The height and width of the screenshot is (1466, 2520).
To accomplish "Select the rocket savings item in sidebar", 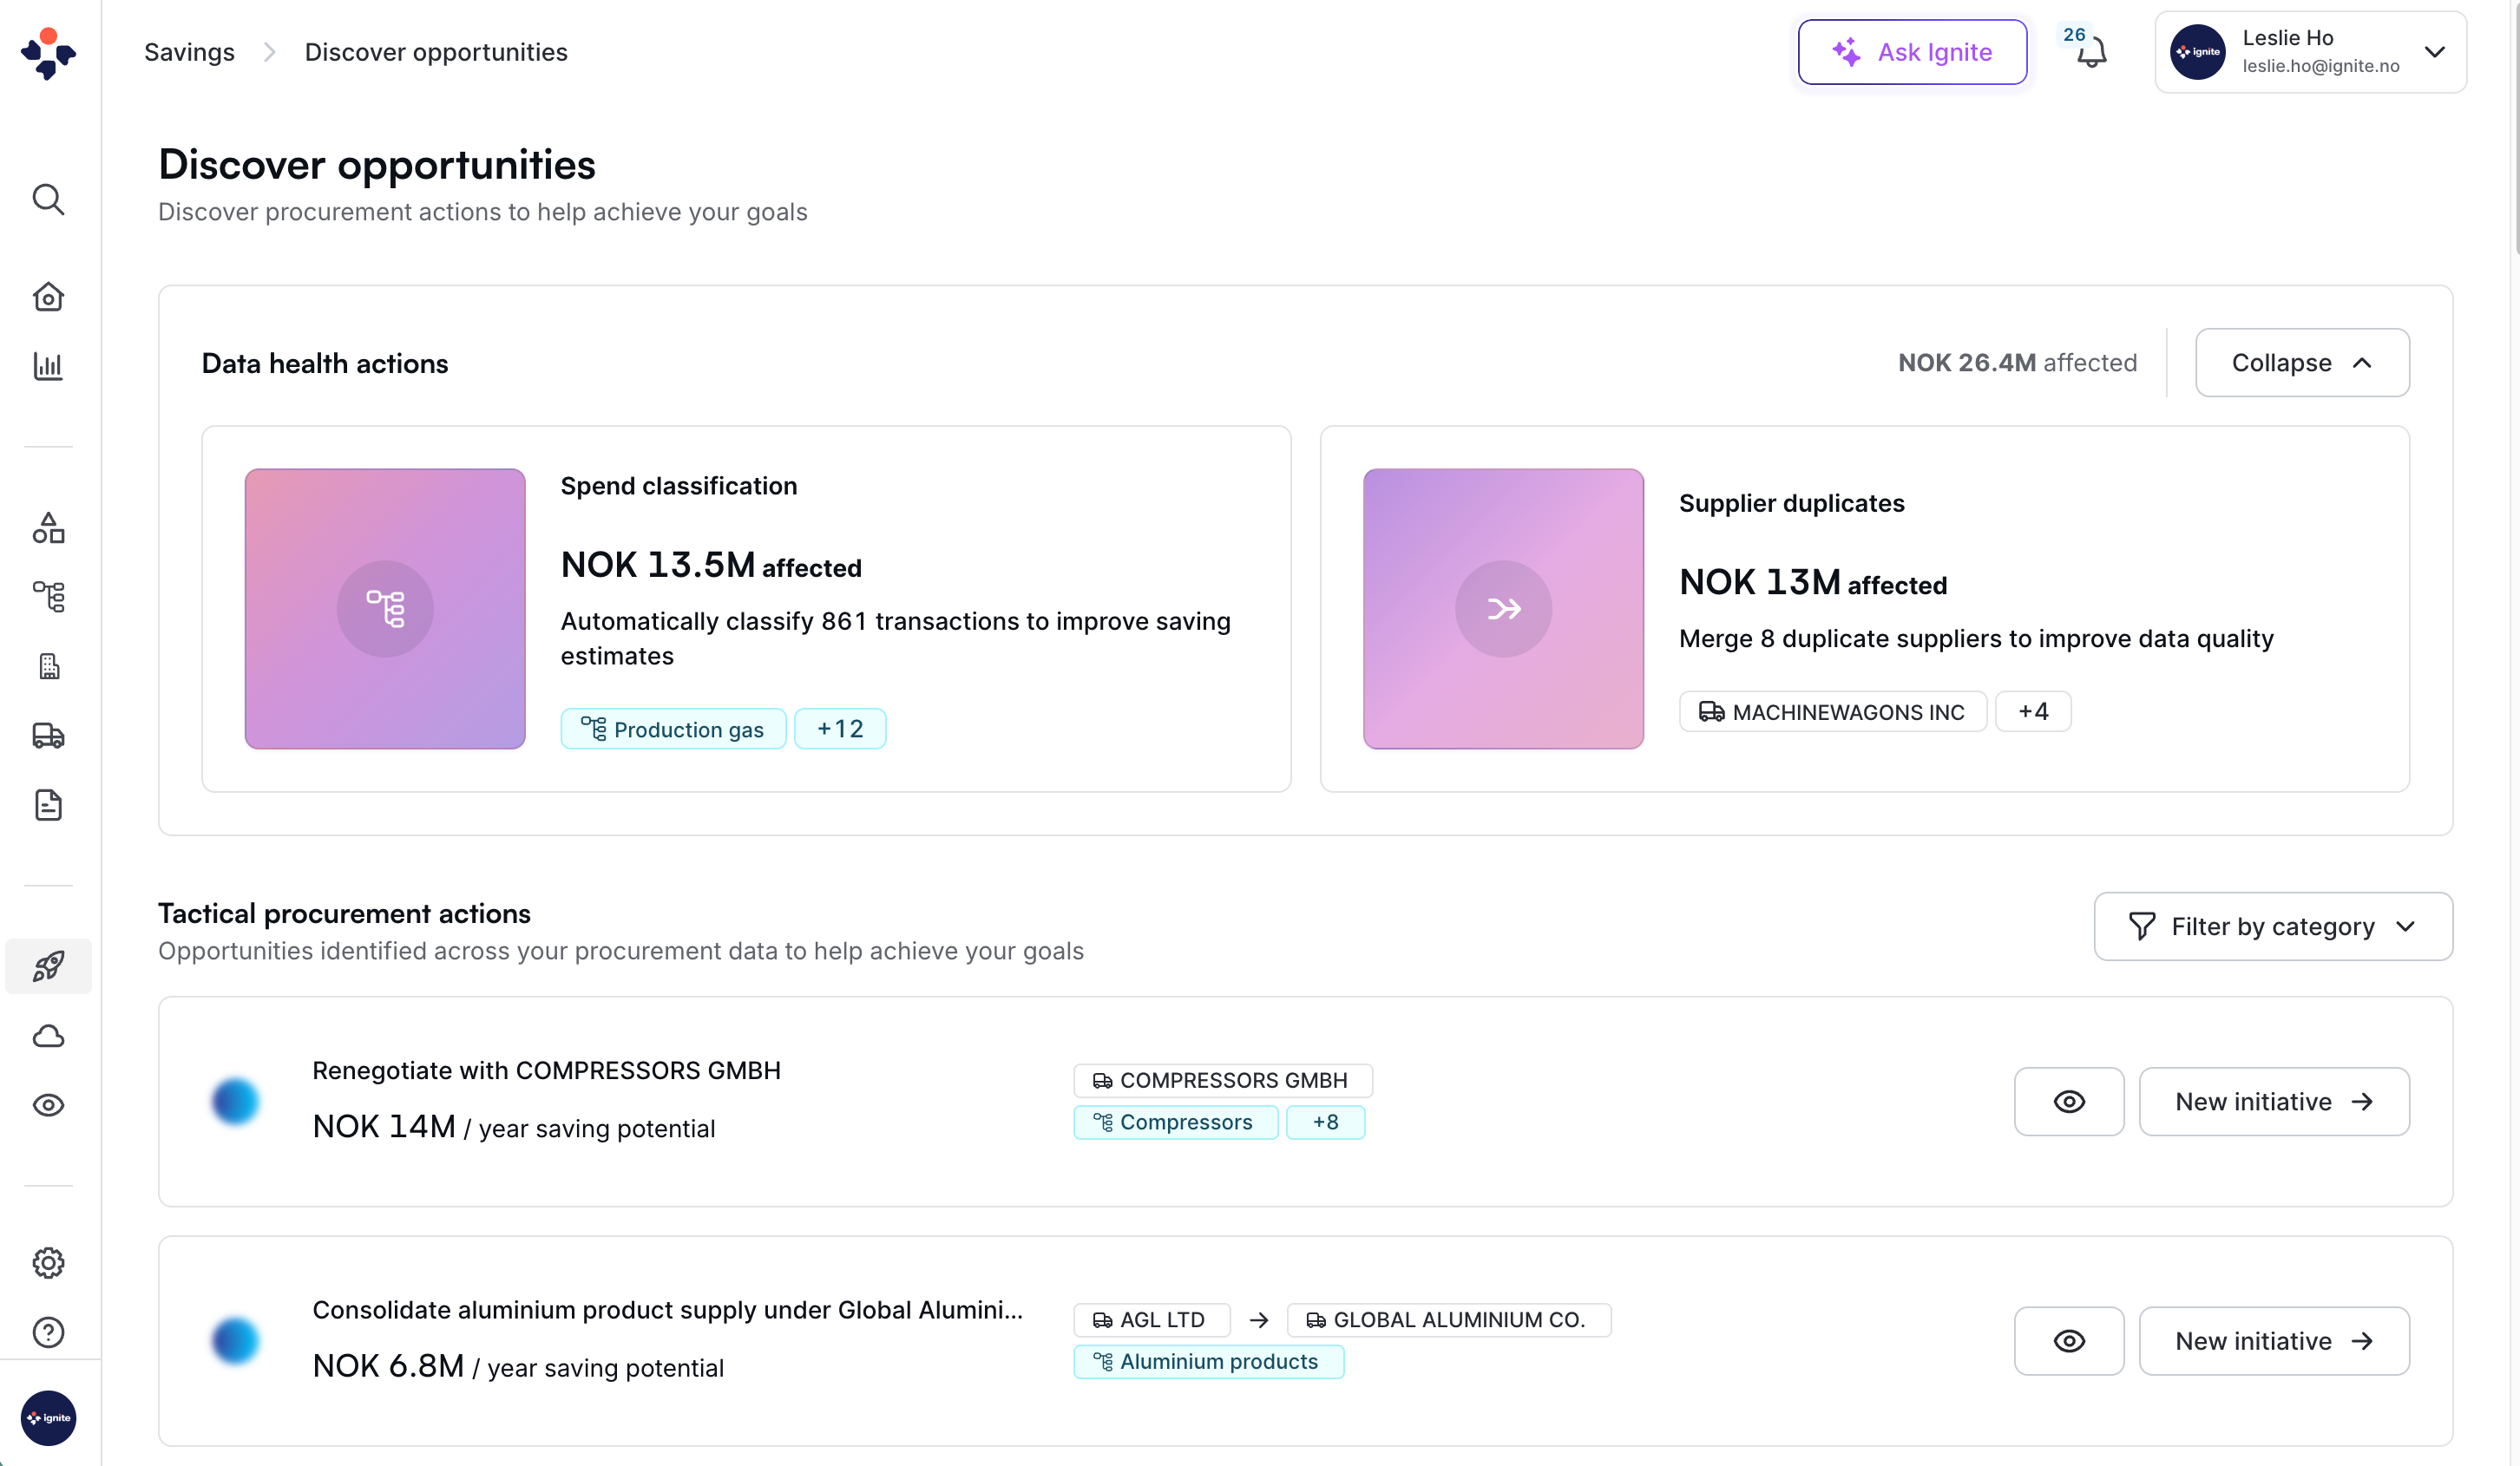I will coord(48,966).
